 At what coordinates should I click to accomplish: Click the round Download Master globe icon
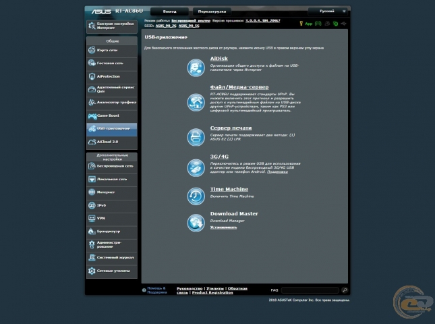[x=196, y=222]
